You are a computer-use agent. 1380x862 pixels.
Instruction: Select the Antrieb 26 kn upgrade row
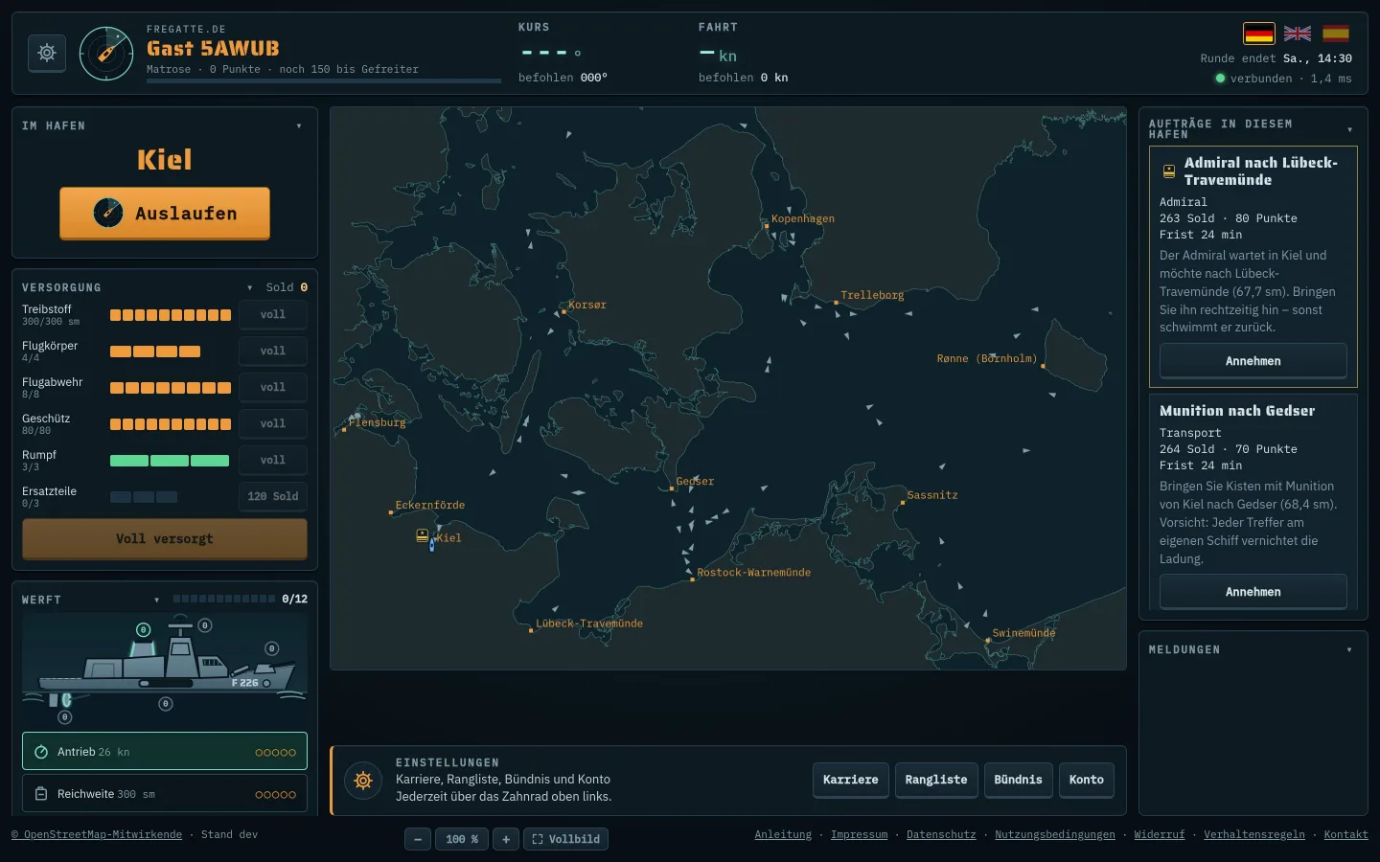pyautogui.click(x=165, y=752)
